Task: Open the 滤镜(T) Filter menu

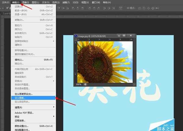Action: point(66,2)
